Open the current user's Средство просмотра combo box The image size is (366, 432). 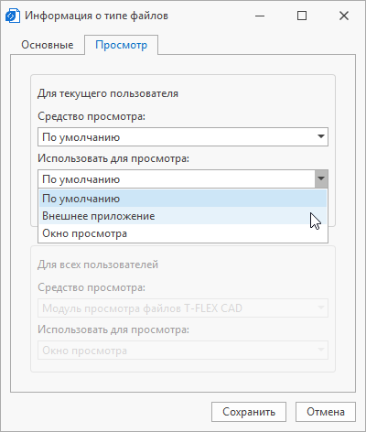point(183,137)
